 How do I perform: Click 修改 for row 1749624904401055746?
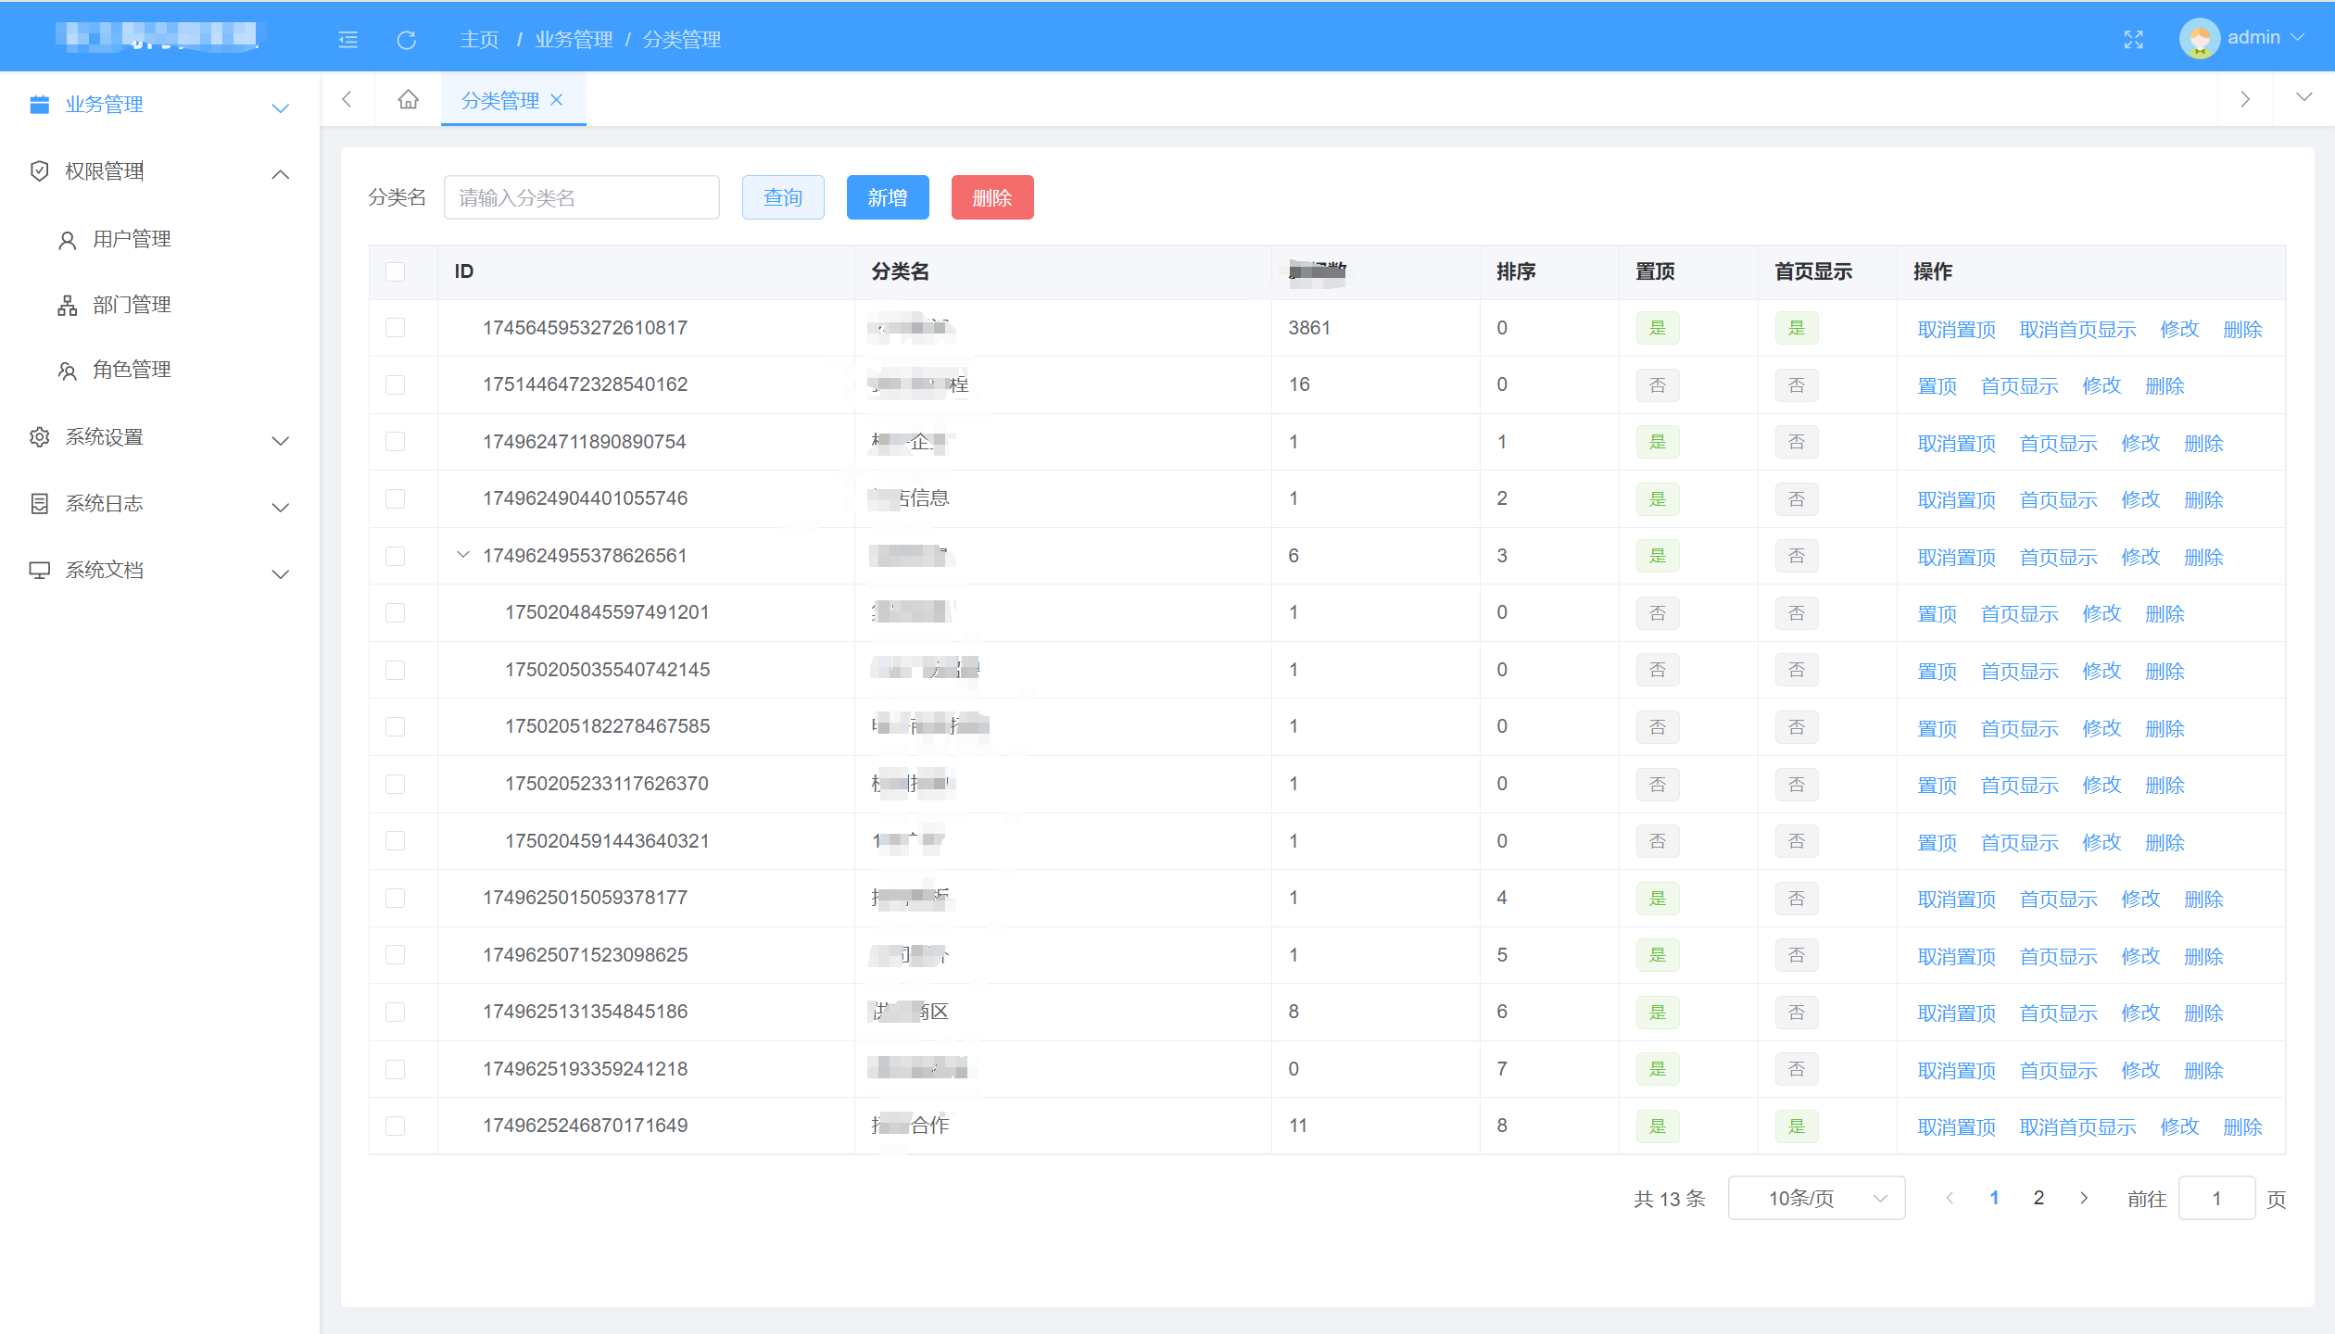2140,500
